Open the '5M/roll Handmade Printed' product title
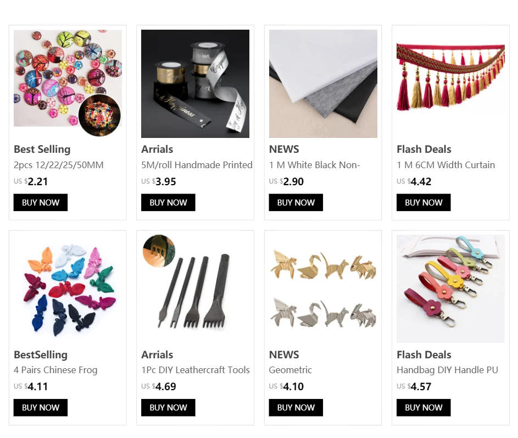 (x=197, y=165)
